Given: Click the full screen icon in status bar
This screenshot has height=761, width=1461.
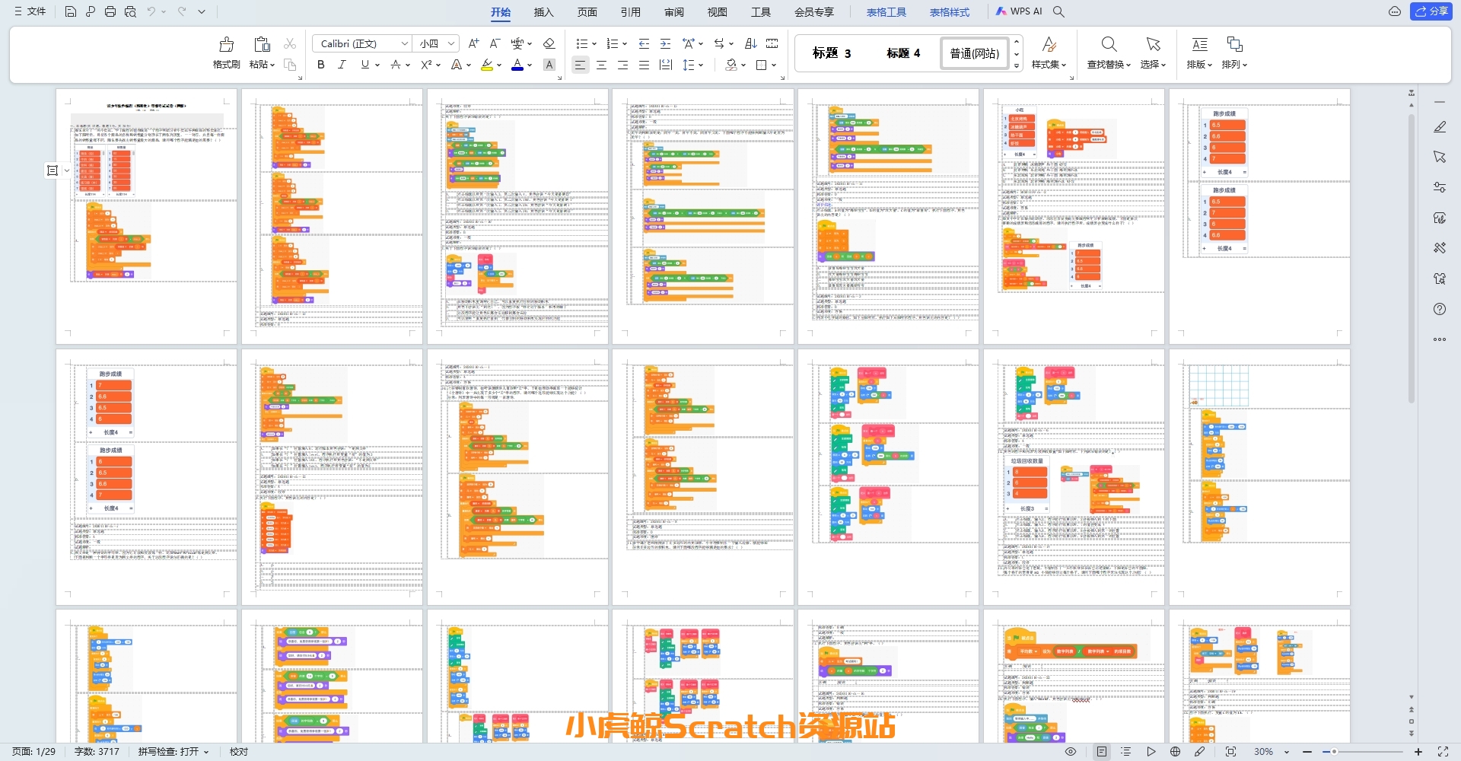Looking at the screenshot, I should pyautogui.click(x=1443, y=752).
